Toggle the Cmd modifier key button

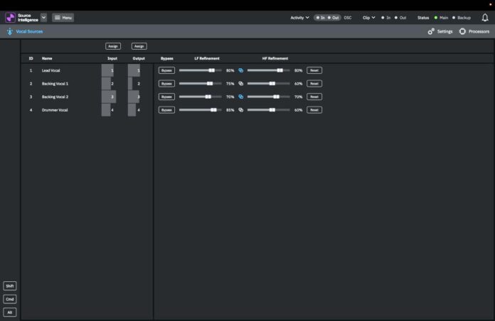pos(10,299)
